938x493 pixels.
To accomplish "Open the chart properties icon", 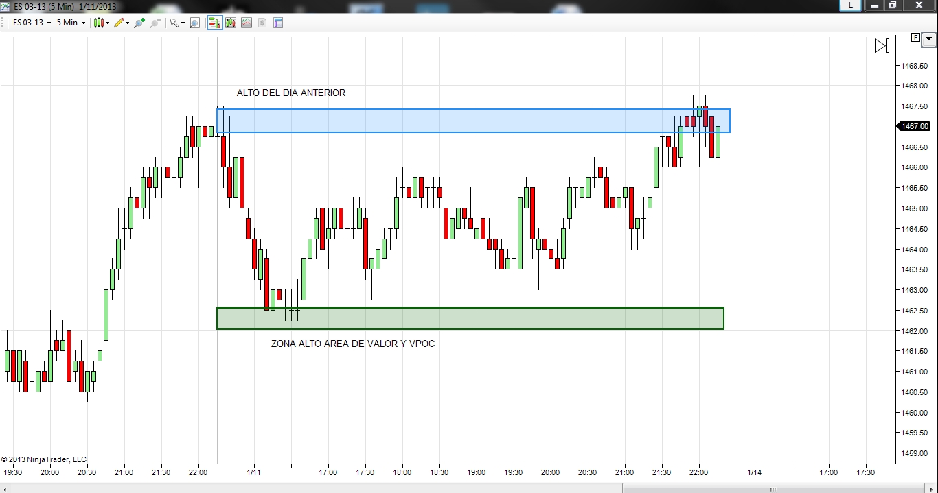I will [278, 23].
